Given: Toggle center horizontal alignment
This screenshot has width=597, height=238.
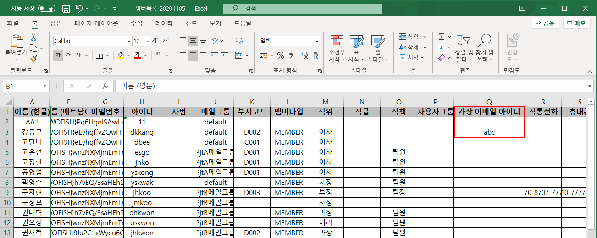Looking at the screenshot, I should [193, 55].
